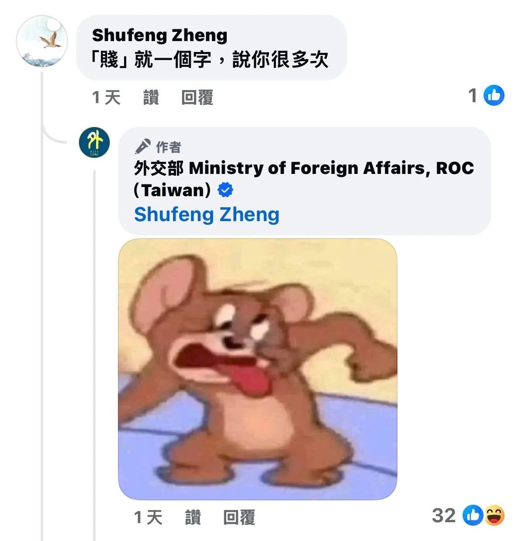The height and width of the screenshot is (541, 515).
Task: Click the author microphone icon
Action: click(142, 147)
